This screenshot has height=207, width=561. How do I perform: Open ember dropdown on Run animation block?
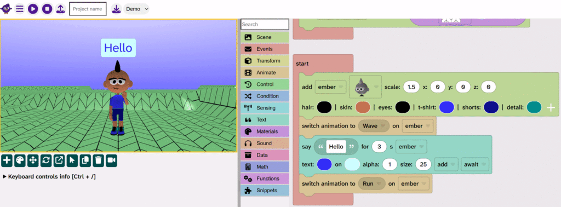click(414, 184)
